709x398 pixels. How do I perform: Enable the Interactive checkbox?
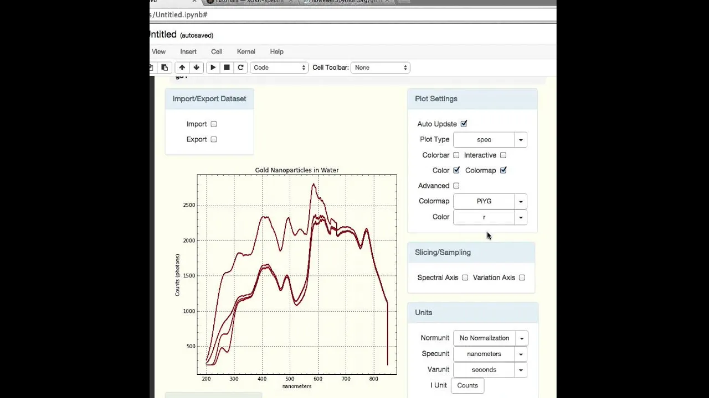tap(503, 155)
